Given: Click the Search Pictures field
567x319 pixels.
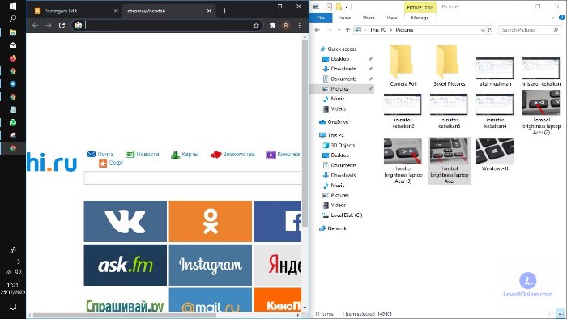Looking at the screenshot, I should pos(530,30).
